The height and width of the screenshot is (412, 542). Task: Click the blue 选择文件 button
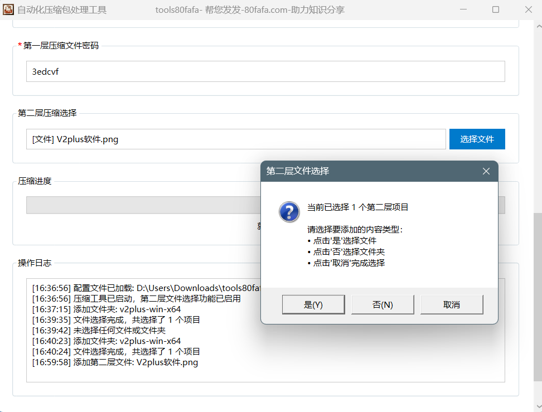477,139
